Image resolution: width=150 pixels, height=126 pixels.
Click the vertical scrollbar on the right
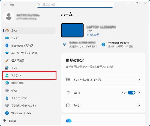(149, 37)
